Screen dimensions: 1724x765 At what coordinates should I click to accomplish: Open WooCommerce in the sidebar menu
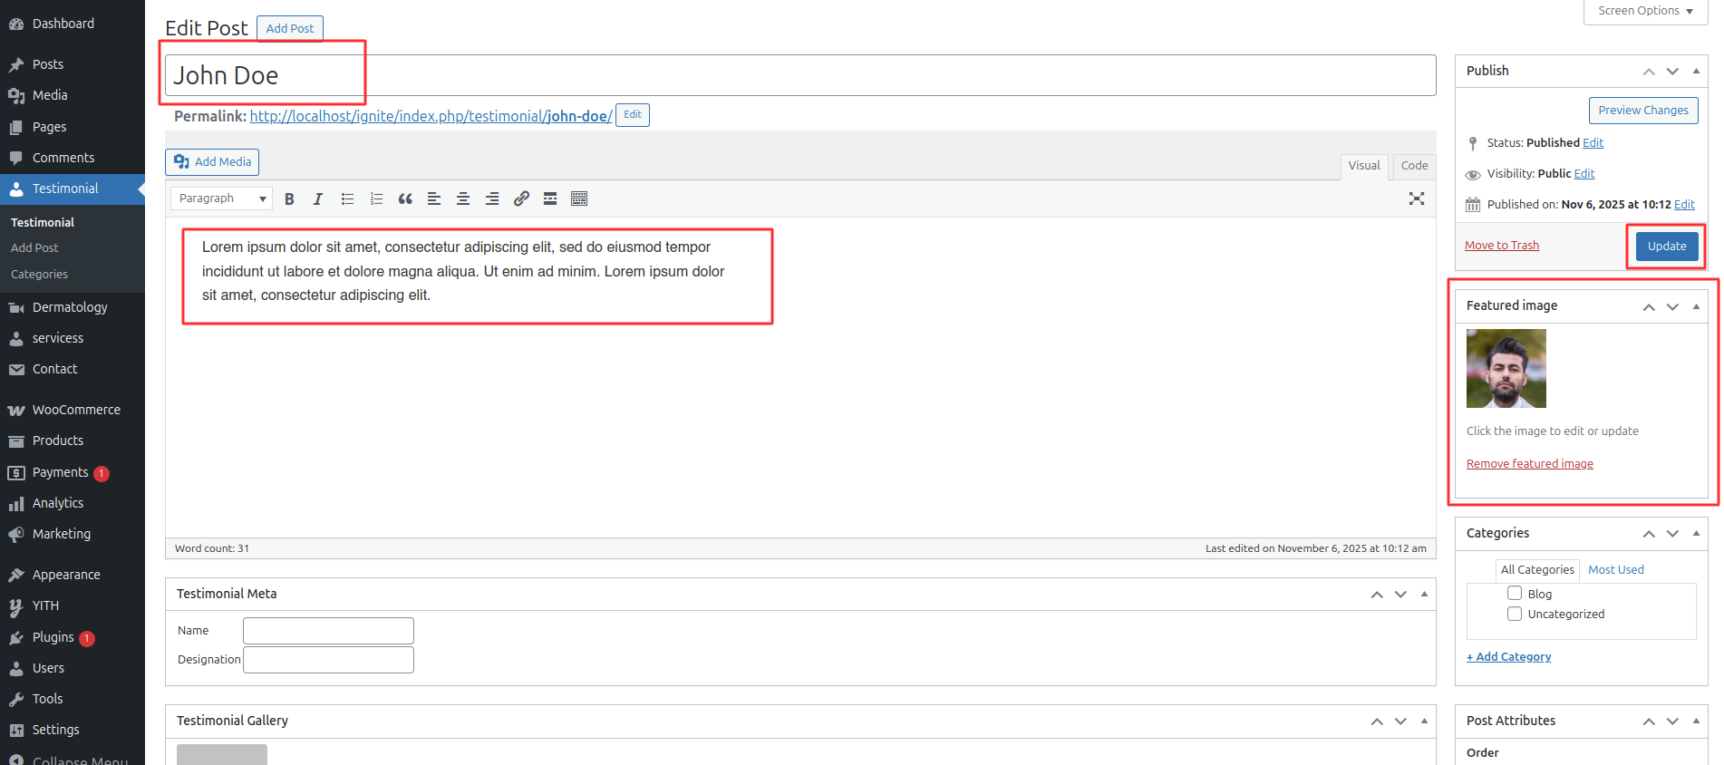click(76, 410)
